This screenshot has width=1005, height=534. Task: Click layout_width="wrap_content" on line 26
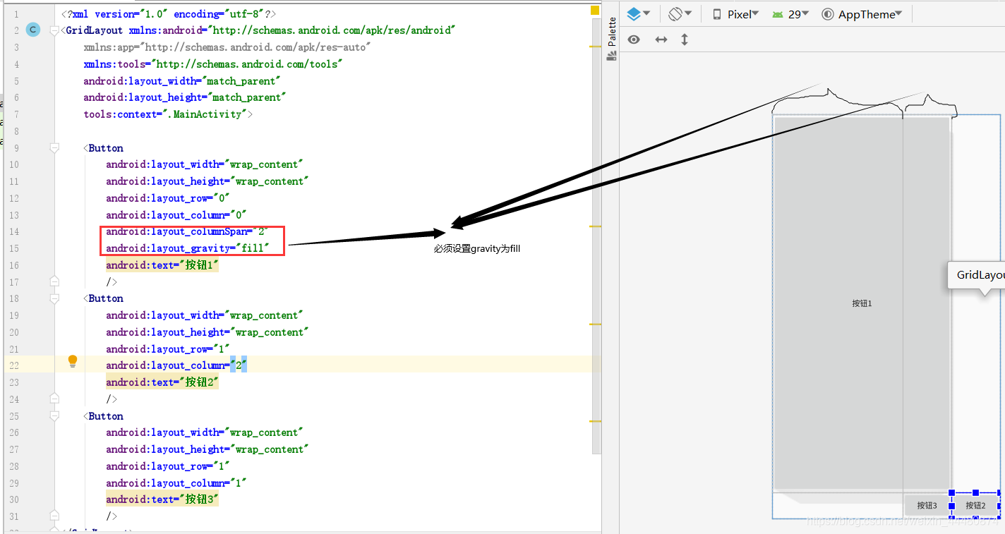tap(205, 432)
